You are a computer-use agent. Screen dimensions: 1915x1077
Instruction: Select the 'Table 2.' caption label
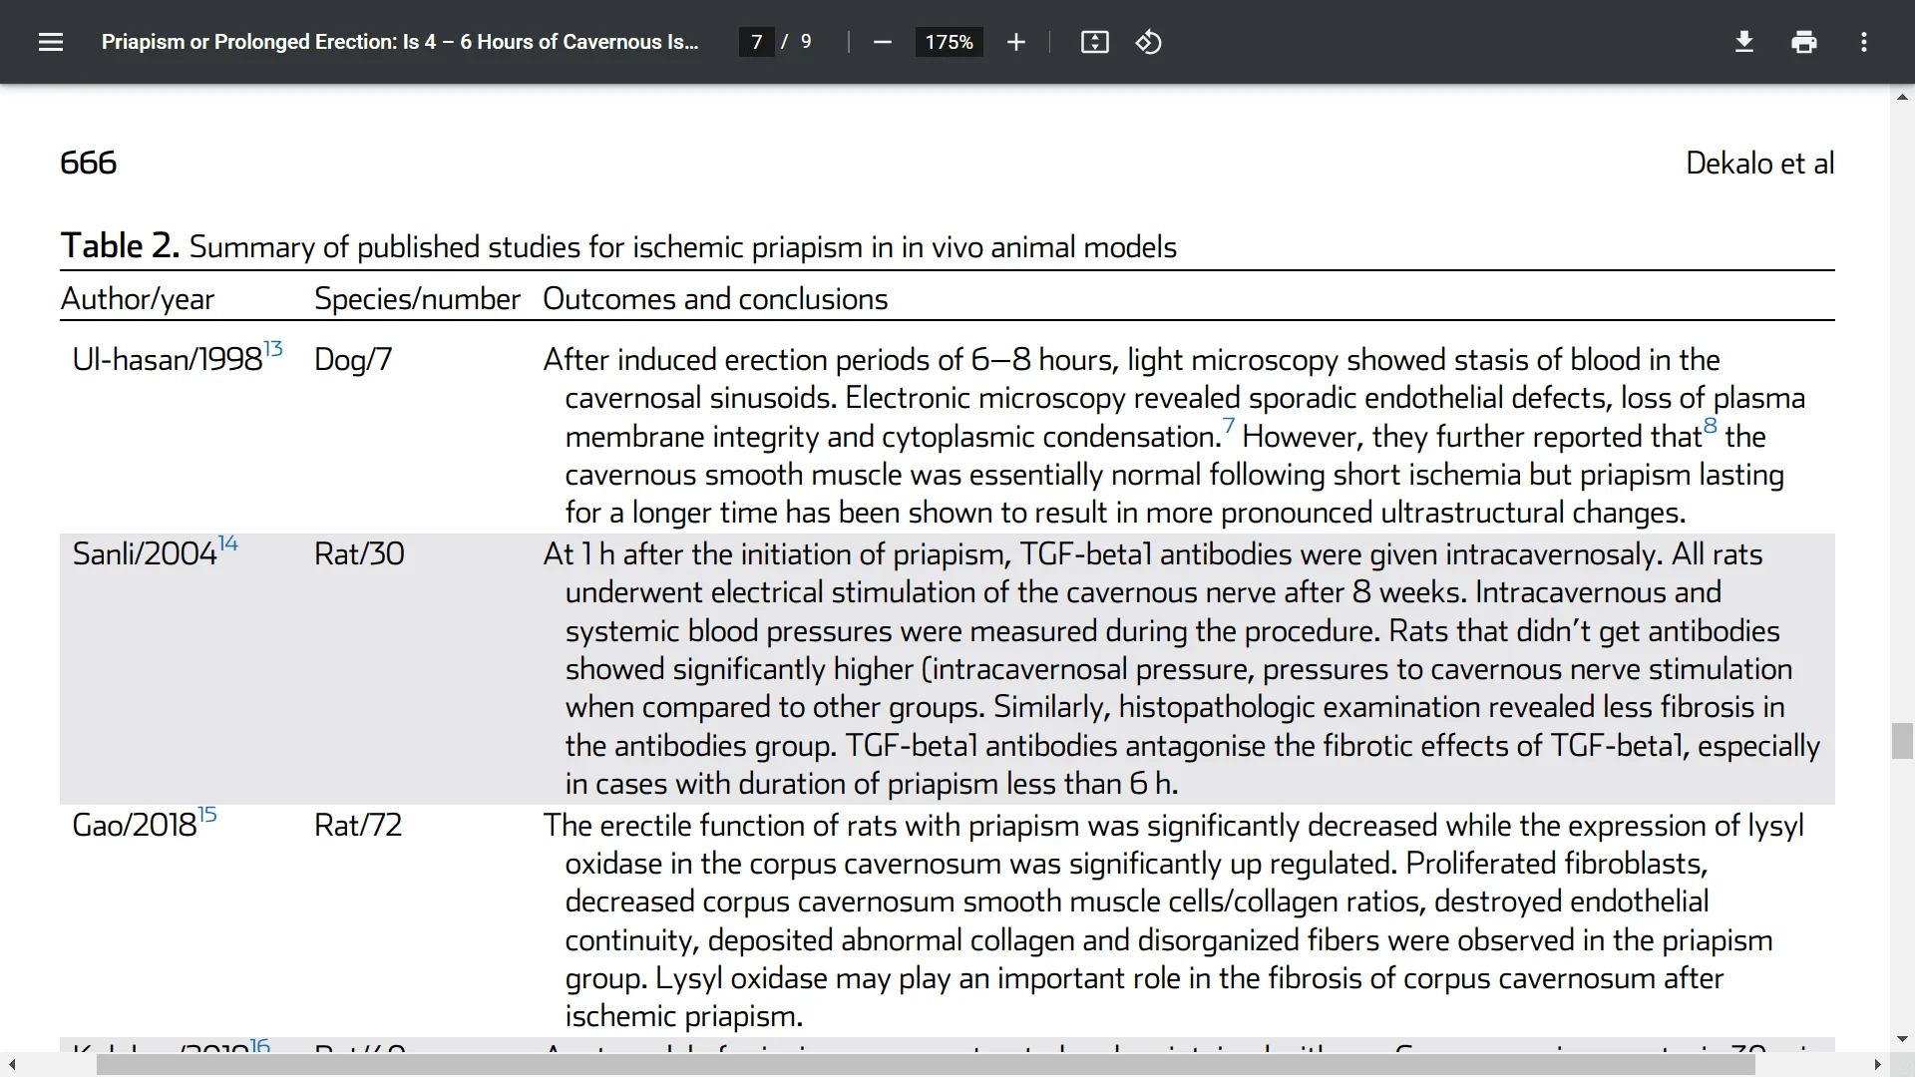point(120,245)
